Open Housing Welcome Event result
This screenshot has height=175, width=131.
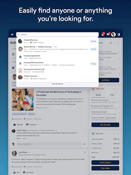pos(57,64)
